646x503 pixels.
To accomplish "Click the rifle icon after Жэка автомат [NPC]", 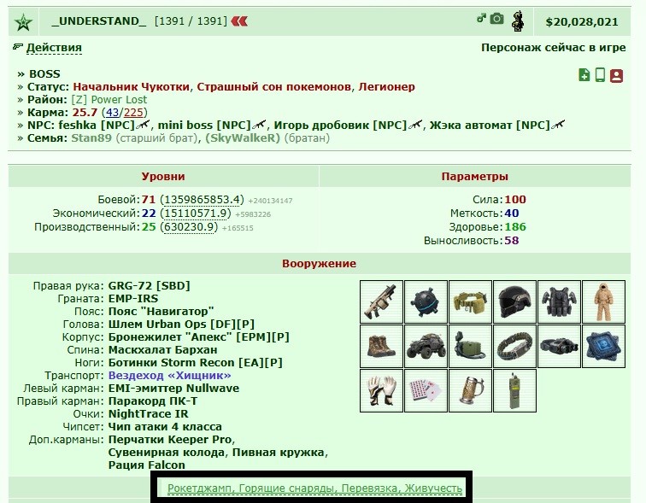I will [x=558, y=125].
